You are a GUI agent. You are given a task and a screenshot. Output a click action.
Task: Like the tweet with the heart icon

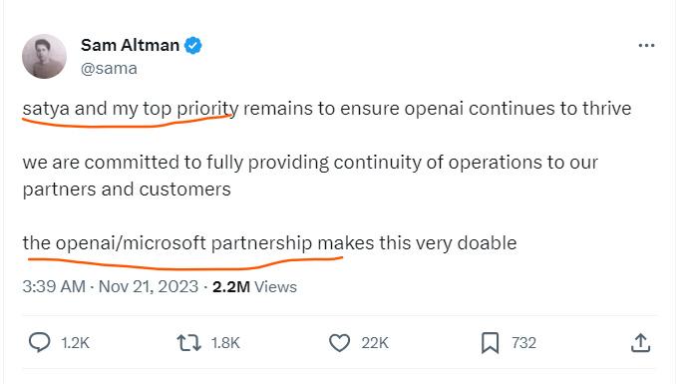339,342
